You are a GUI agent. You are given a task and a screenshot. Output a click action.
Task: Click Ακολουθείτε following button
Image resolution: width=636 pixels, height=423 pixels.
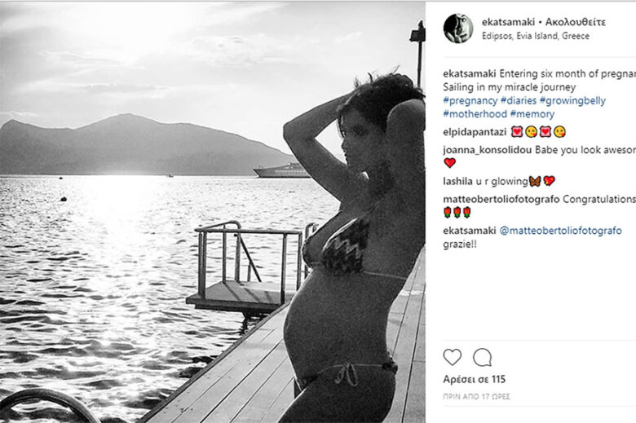575,22
